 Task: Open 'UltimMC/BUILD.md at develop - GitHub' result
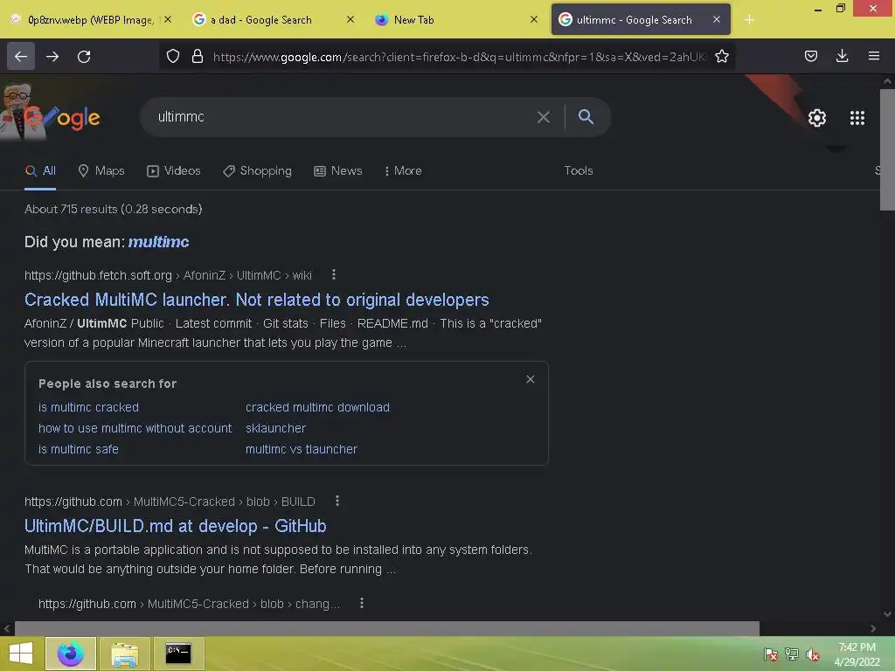175,525
